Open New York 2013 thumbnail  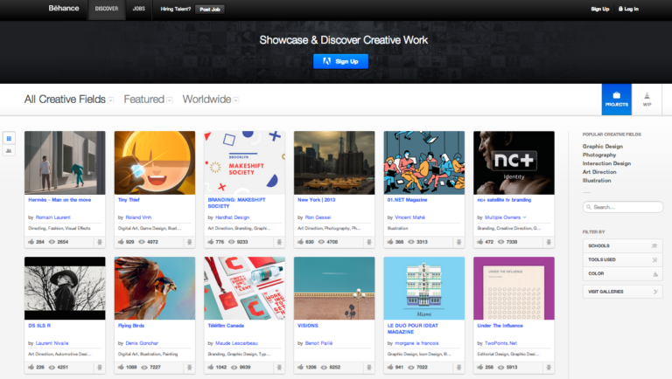point(334,163)
